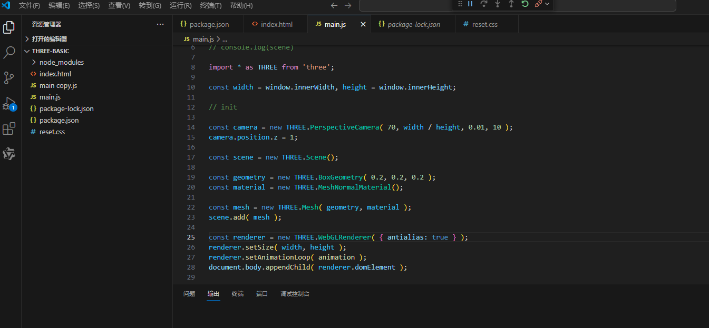Open the 终端(T) menu
709x328 pixels.
211,6
